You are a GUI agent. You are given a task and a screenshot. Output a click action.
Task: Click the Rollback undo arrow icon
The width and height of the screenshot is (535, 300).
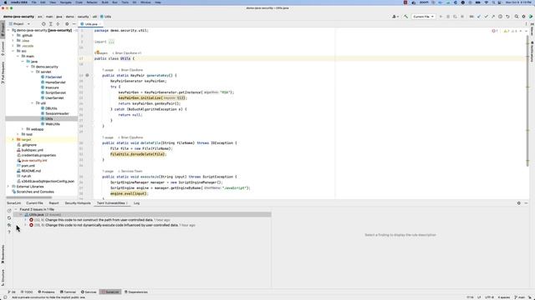pyautogui.click(x=507, y=17)
